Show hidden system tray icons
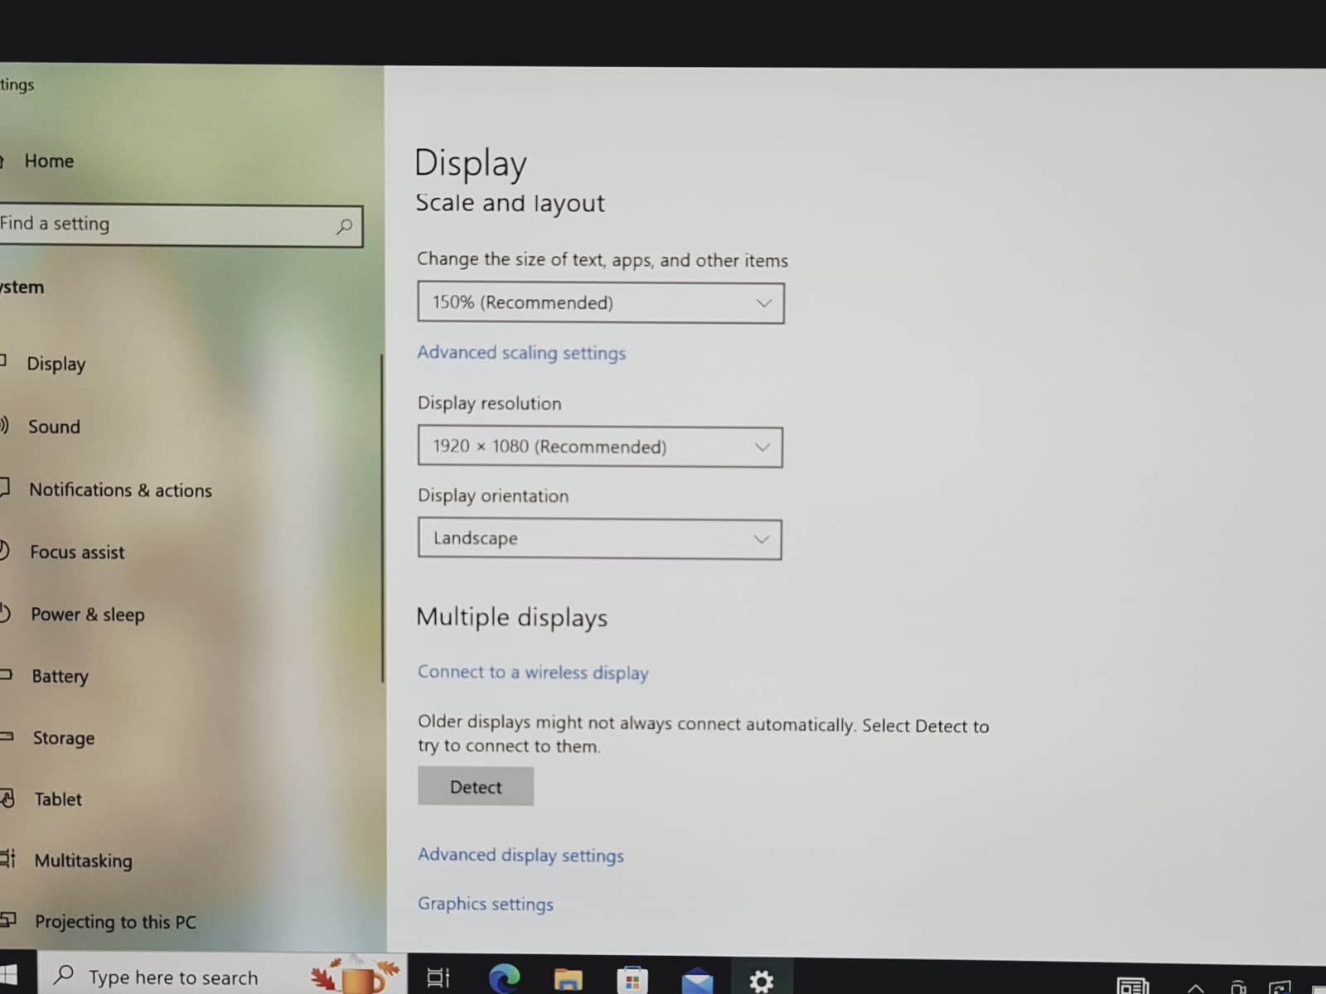The image size is (1326, 994). click(1195, 987)
